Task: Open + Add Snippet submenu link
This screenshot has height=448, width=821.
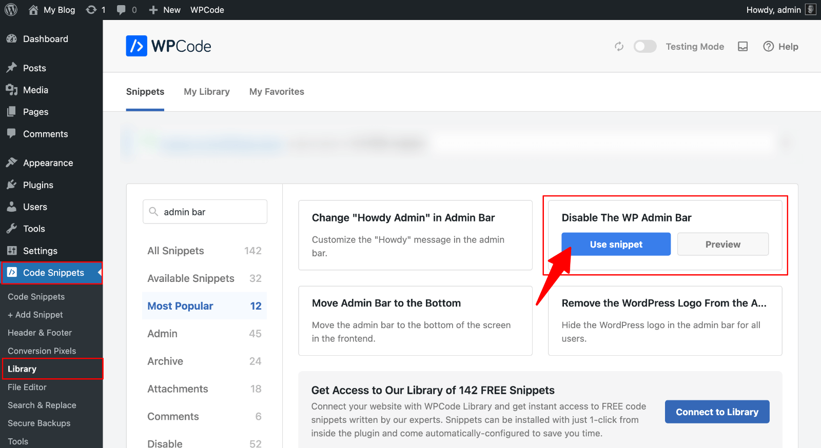Action: pos(35,315)
